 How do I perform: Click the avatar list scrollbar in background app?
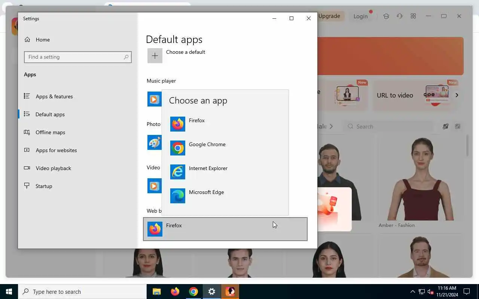[467, 146]
